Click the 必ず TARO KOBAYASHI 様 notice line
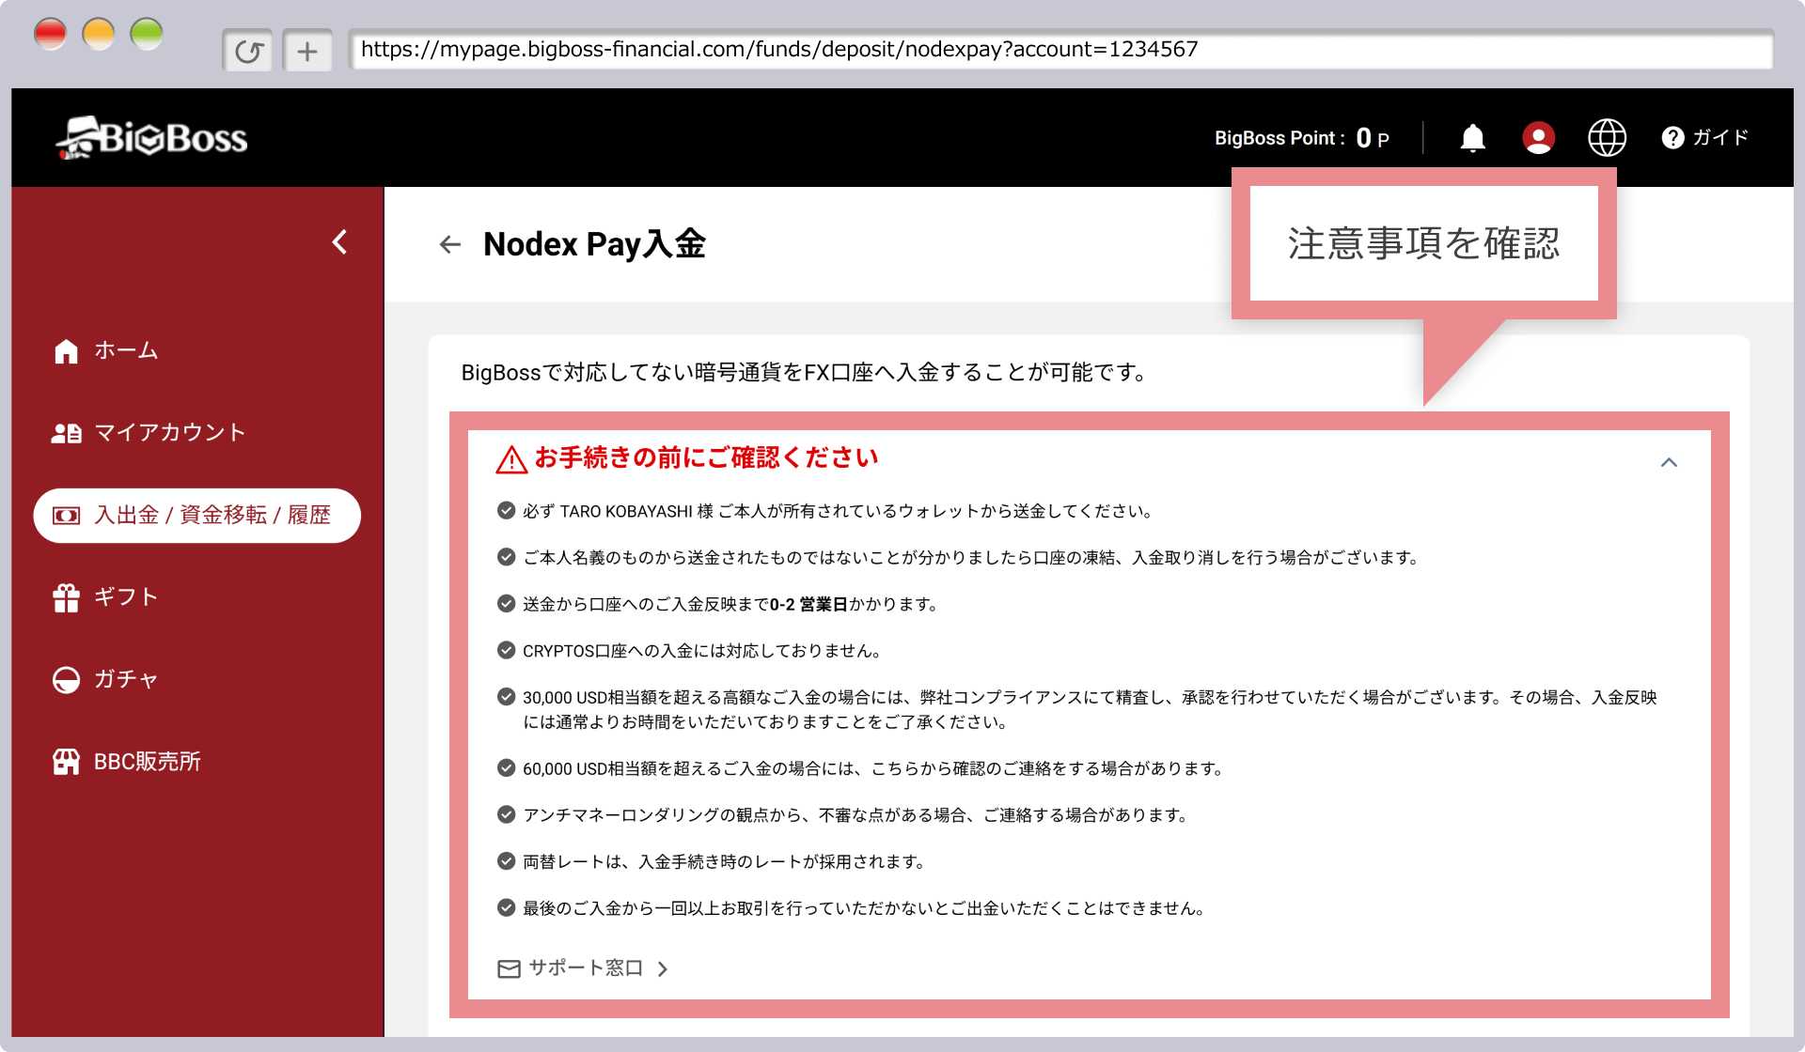The width and height of the screenshot is (1805, 1052). 838,511
